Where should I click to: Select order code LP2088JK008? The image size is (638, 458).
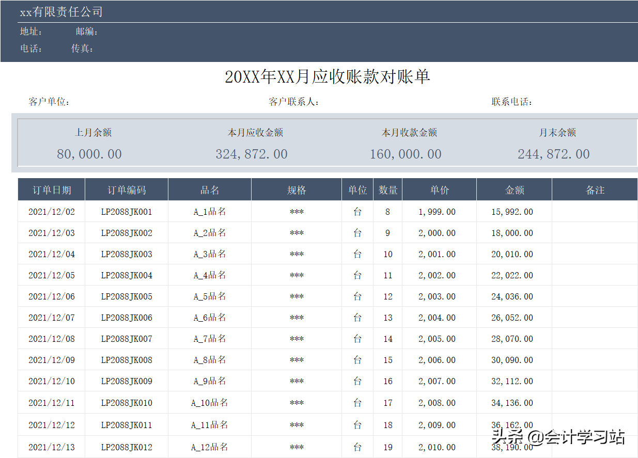(x=127, y=360)
